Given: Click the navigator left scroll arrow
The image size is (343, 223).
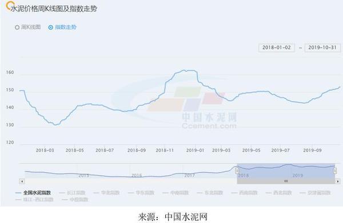Looking at the screenshot, I should 22,181.
